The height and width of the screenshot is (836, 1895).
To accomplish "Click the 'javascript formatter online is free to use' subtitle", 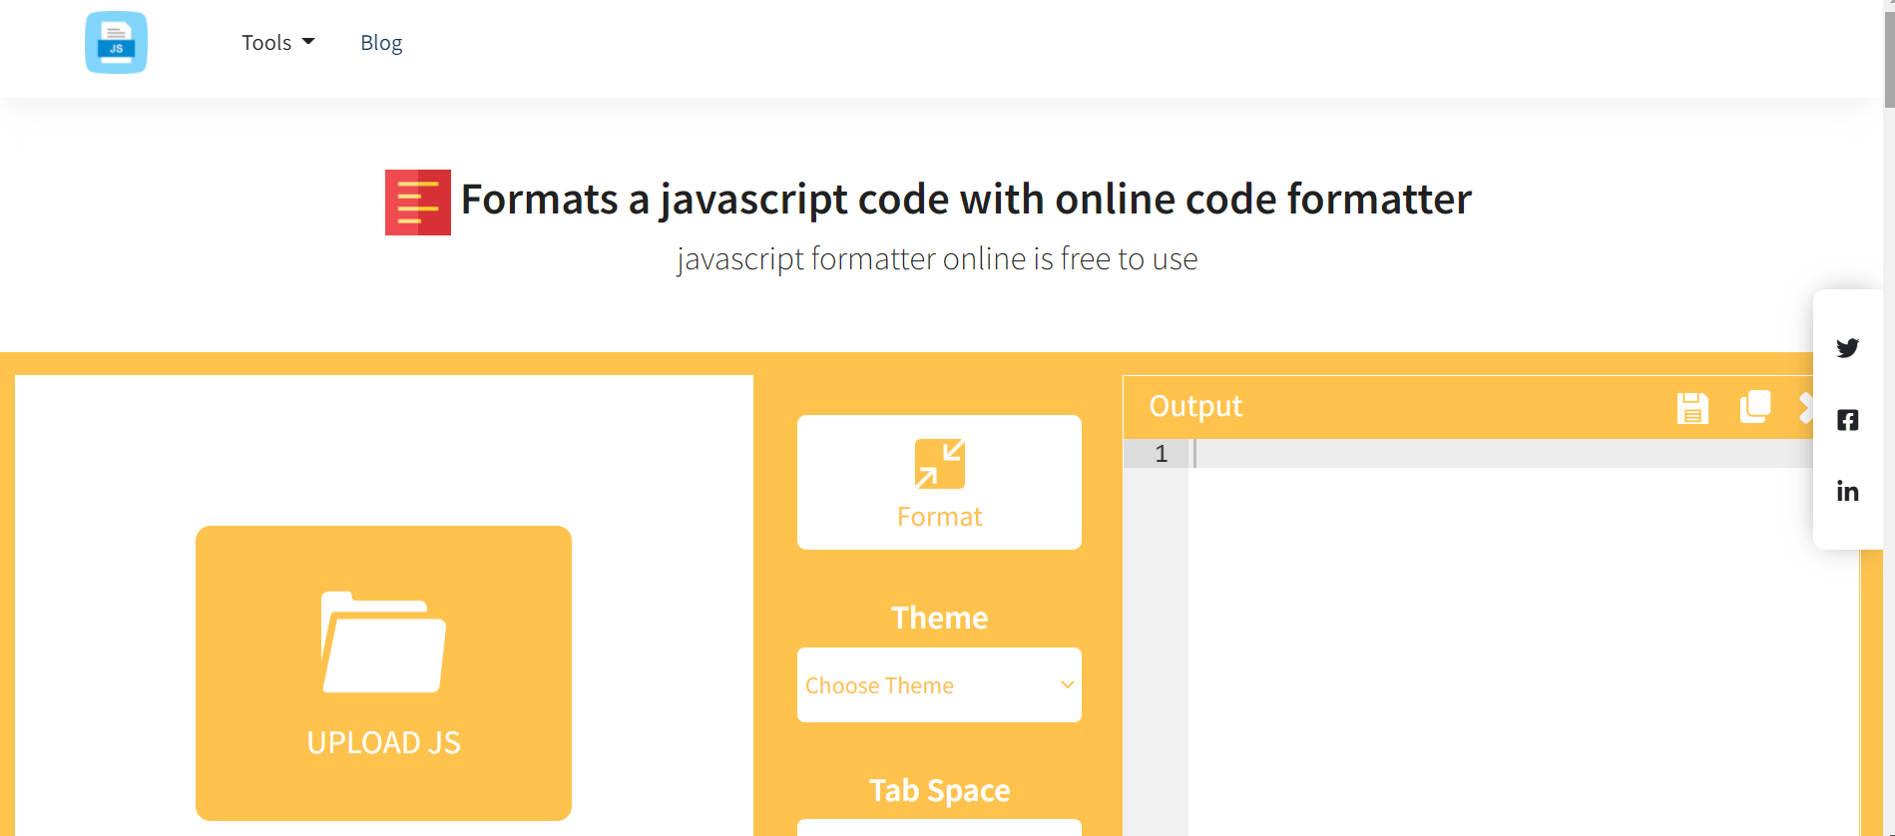I will click(937, 259).
